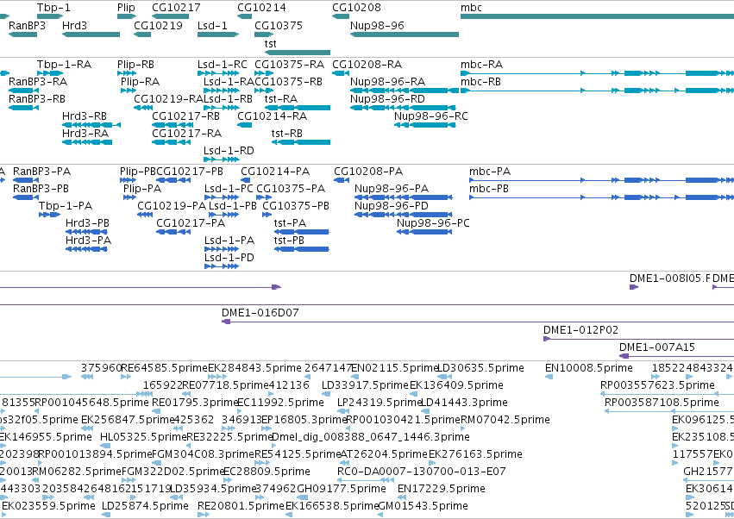Select EST HL05325.5prime
Viewport: 734px width, 519px height.
[x=144, y=437]
